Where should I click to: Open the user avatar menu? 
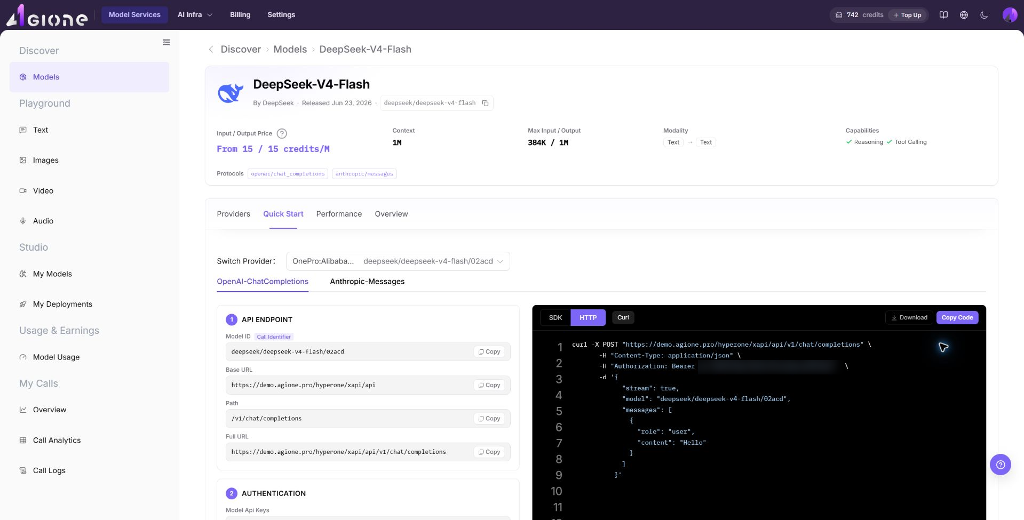(1010, 15)
